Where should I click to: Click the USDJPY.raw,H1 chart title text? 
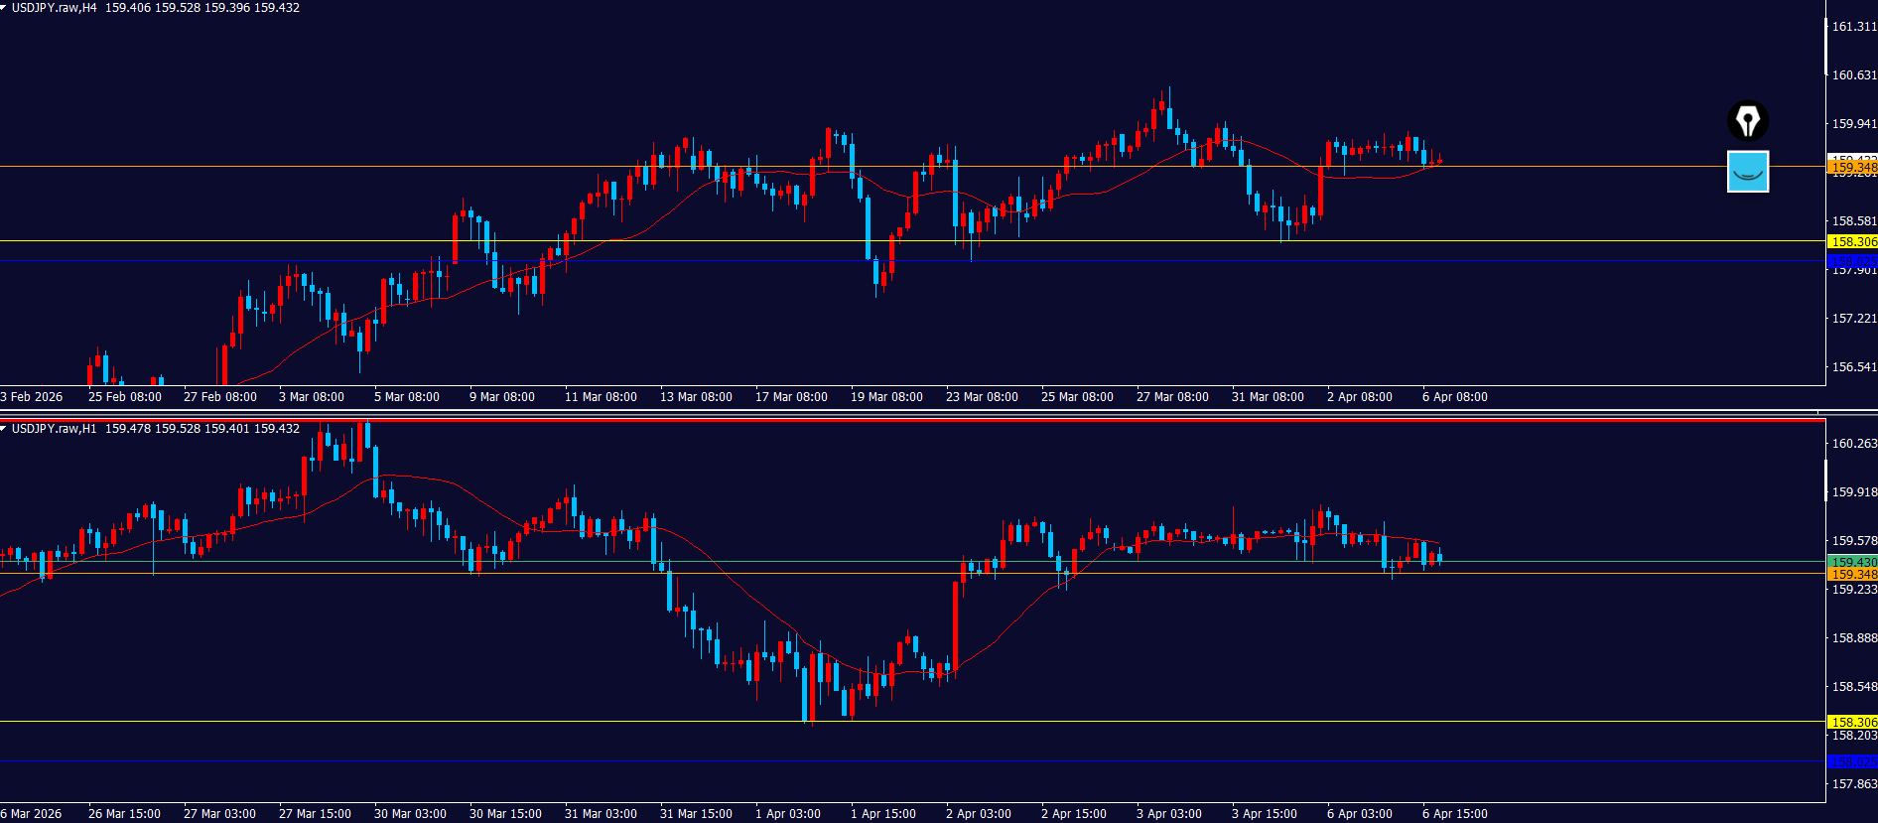pyautogui.click(x=55, y=429)
